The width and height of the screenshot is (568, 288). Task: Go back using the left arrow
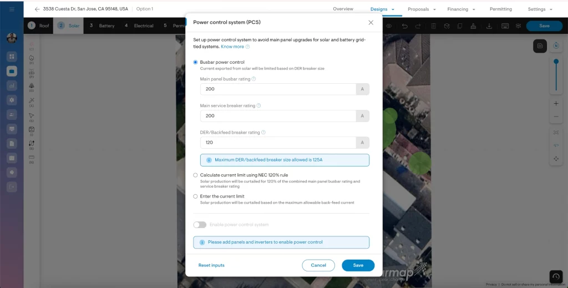37,9
